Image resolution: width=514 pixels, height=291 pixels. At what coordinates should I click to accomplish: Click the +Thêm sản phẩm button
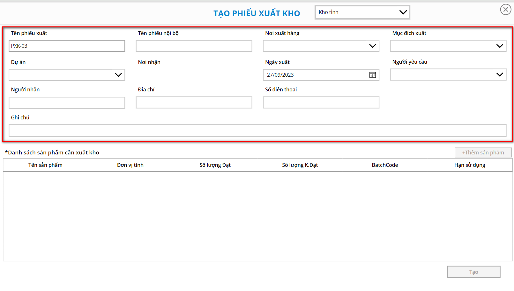483,153
